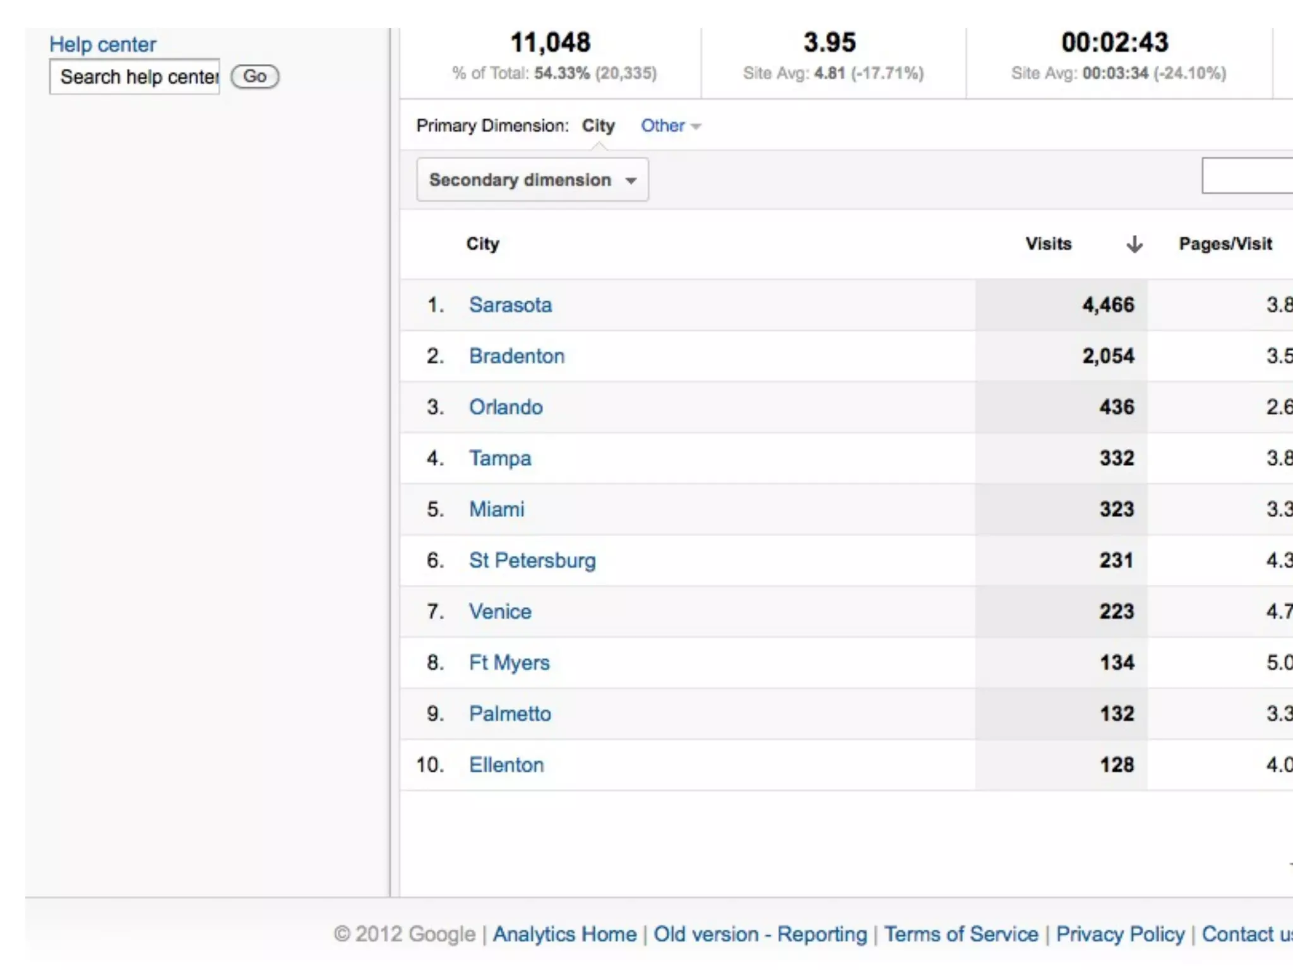Sort by the Visits column header
The width and height of the screenshot is (1293, 970).
point(1048,244)
